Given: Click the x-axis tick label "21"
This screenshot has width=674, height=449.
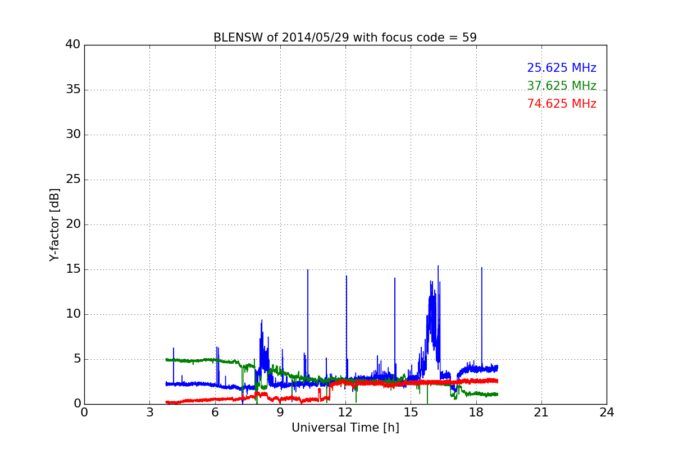Looking at the screenshot, I should 541,413.
